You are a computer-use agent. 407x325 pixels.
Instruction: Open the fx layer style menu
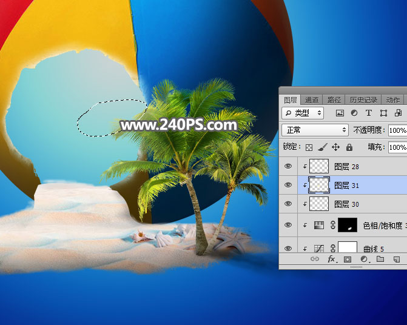click(332, 259)
